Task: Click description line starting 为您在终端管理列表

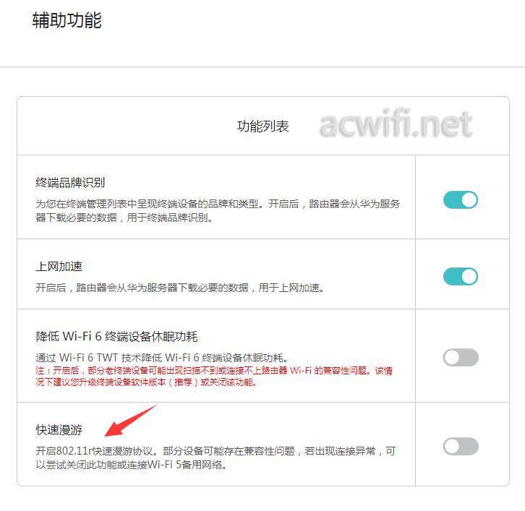Action: click(218, 204)
